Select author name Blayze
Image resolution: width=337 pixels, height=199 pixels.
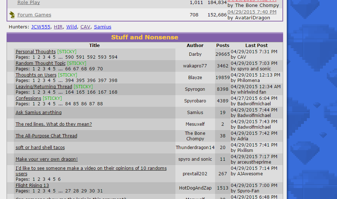pos(195,77)
